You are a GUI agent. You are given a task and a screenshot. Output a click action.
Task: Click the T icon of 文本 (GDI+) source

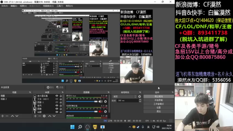(35, 99)
